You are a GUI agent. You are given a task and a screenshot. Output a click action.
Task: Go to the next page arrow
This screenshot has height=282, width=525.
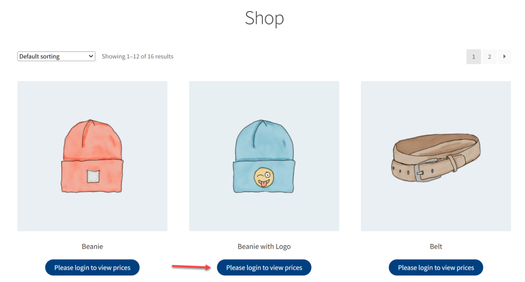pyautogui.click(x=504, y=57)
